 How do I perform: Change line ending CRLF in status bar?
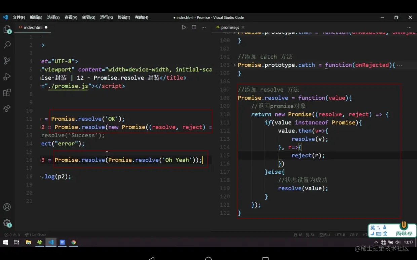pyautogui.click(x=354, y=235)
